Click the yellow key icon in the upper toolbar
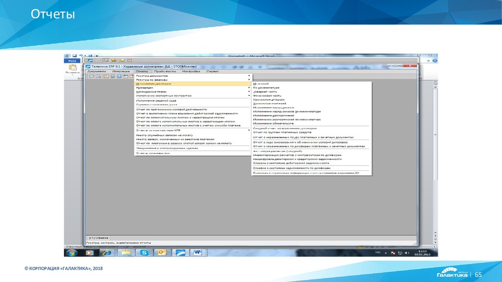Viewport: 502px width, 282px height. tap(114, 60)
